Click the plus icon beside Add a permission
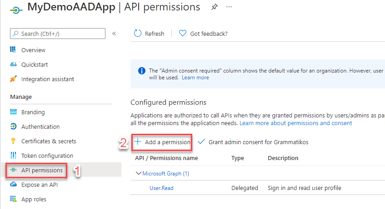Viewport: 385px width, 209px height. tap(138, 141)
